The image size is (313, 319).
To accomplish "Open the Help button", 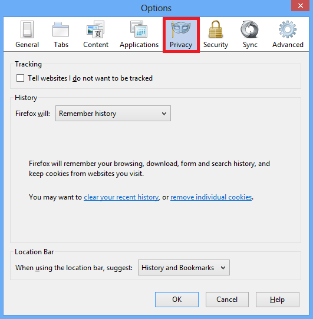I will [x=278, y=300].
